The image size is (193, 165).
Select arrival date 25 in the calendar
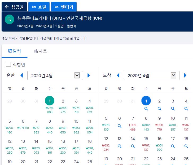(186, 159)
